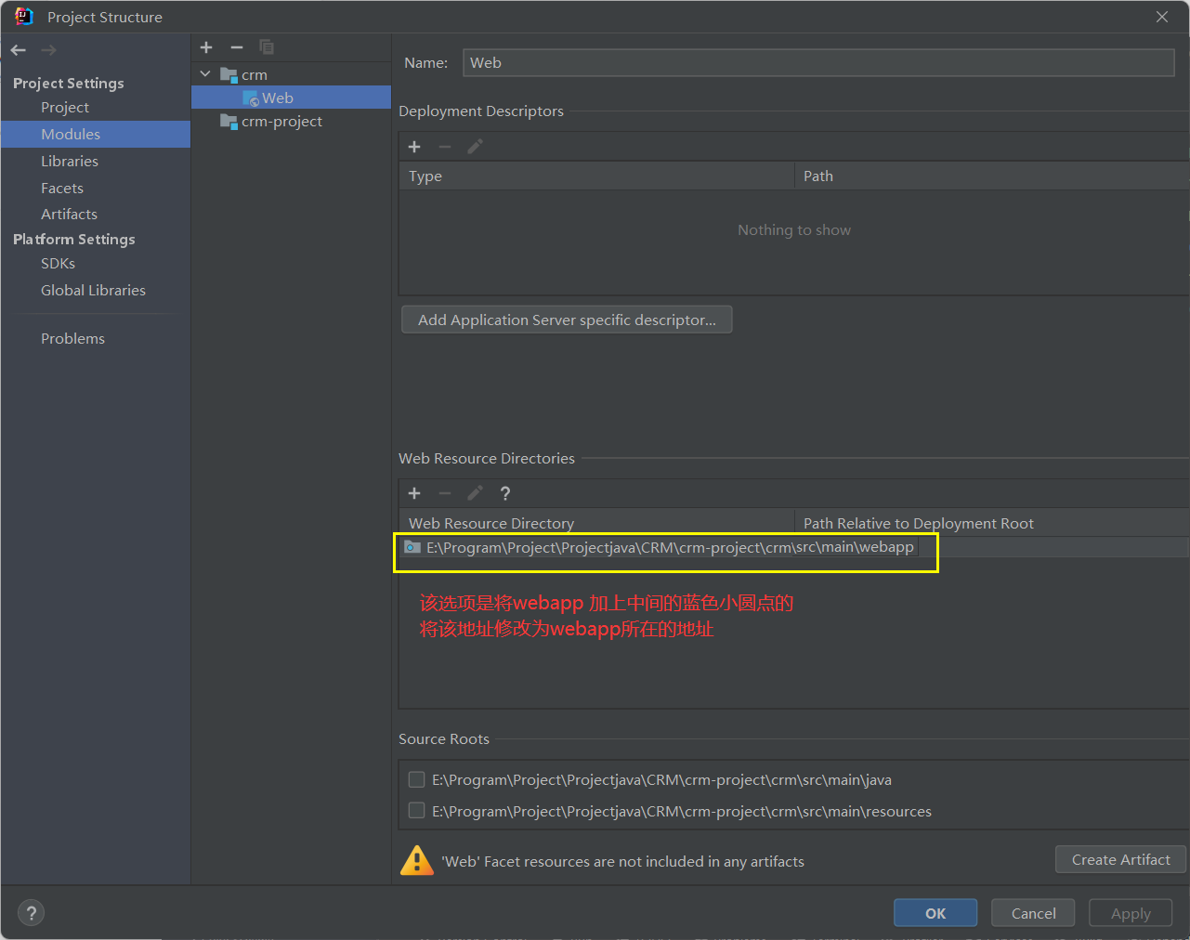Click the crm-project folder icon
This screenshot has height=940, width=1190.
(x=229, y=122)
